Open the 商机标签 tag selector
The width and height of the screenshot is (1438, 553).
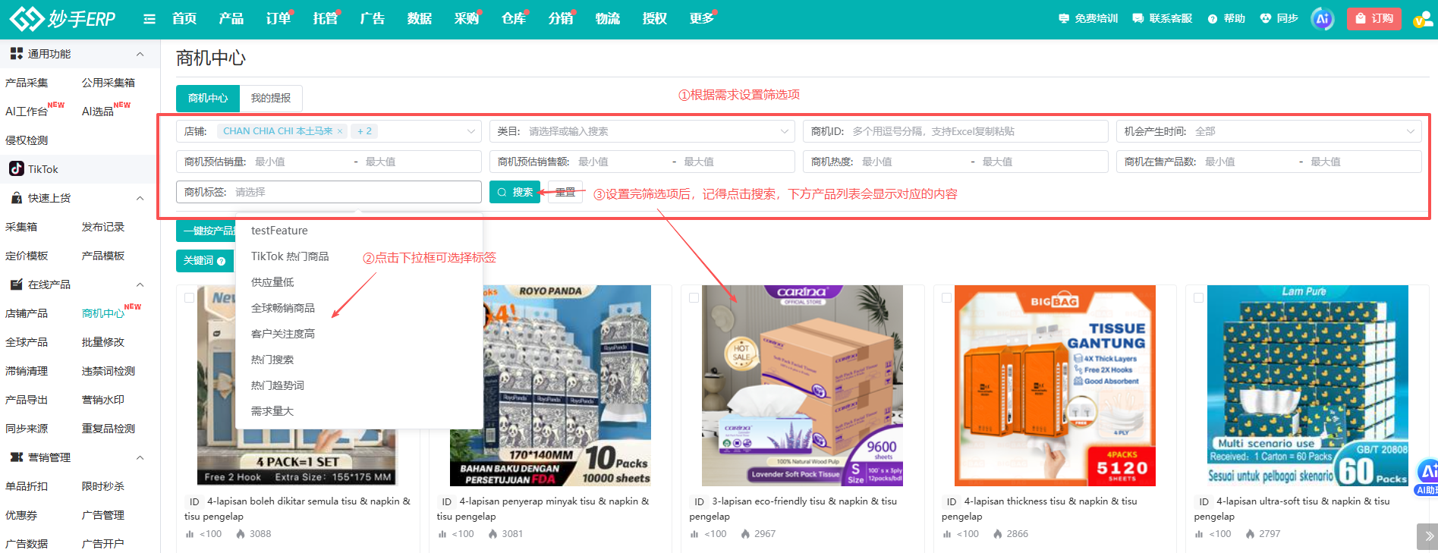pyautogui.click(x=329, y=192)
